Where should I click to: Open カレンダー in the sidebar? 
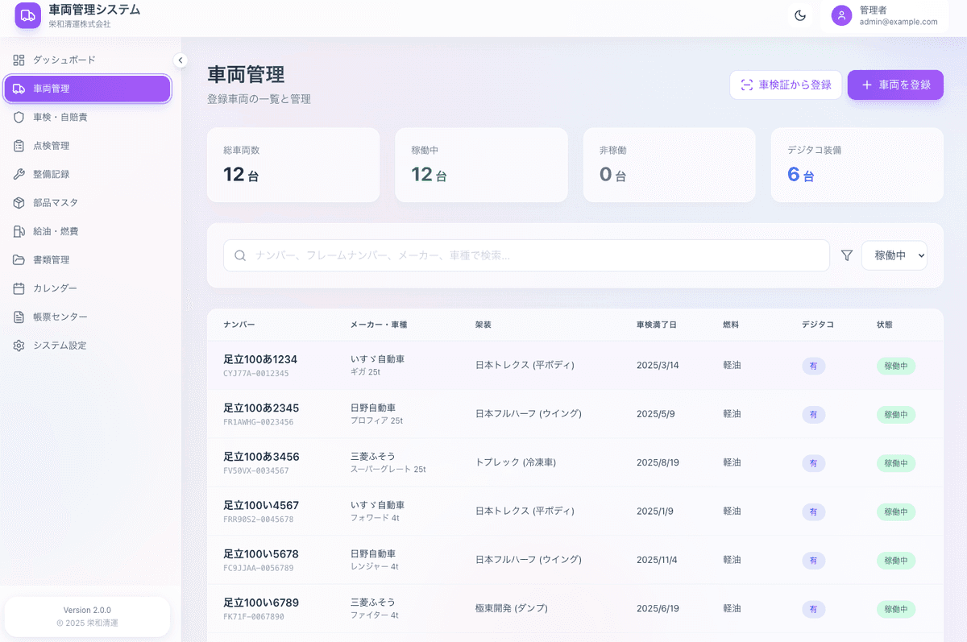[x=55, y=288]
